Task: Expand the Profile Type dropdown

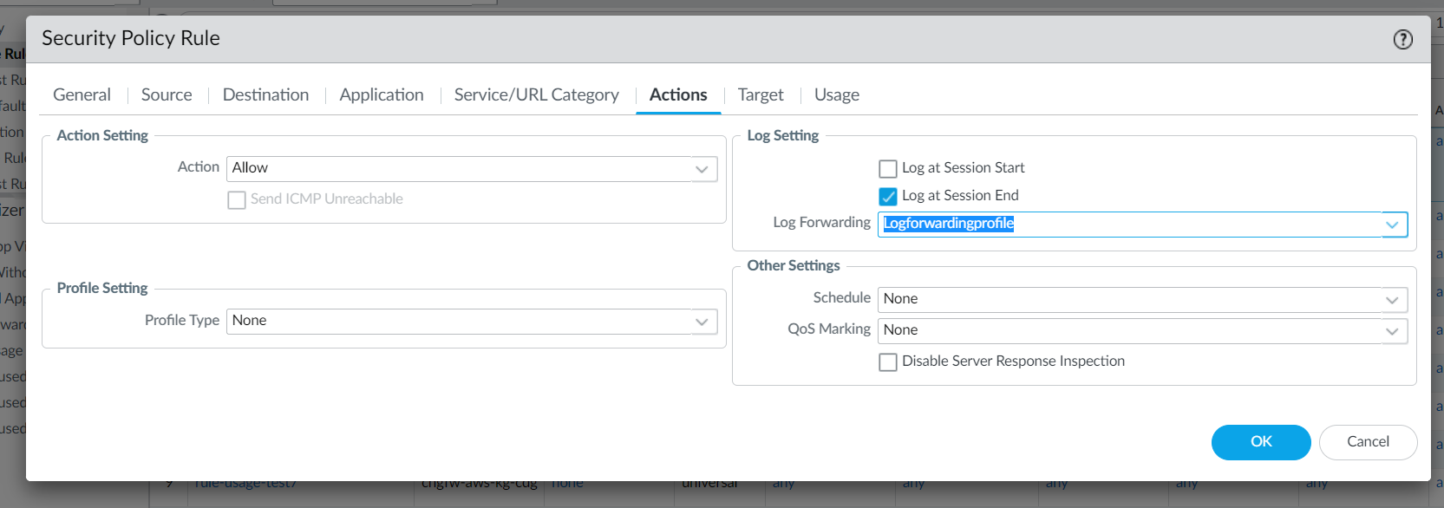Action: pyautogui.click(x=702, y=322)
